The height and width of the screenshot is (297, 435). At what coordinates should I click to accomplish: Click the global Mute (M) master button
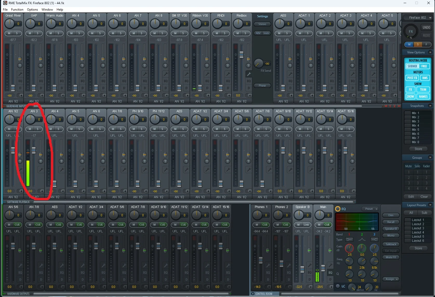(x=409, y=44)
